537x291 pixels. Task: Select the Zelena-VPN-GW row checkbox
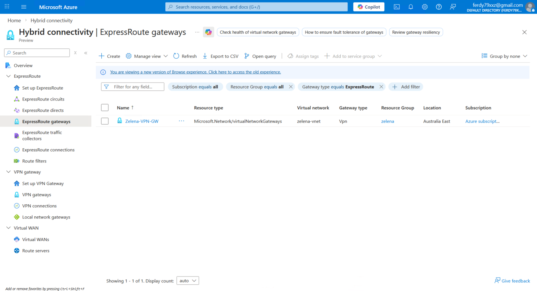coord(105,121)
